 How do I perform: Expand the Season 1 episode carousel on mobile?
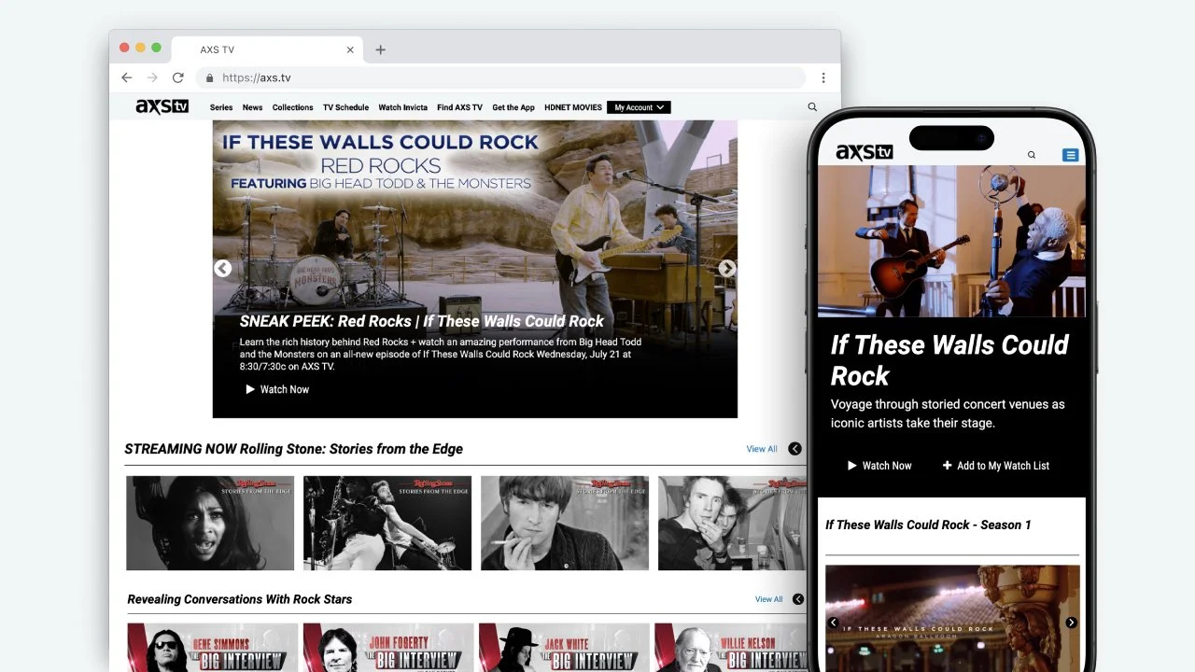[x=1072, y=621]
